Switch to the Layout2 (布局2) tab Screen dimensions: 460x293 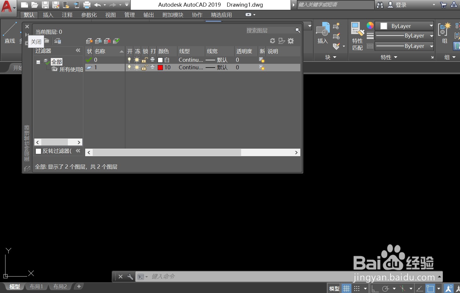point(60,286)
